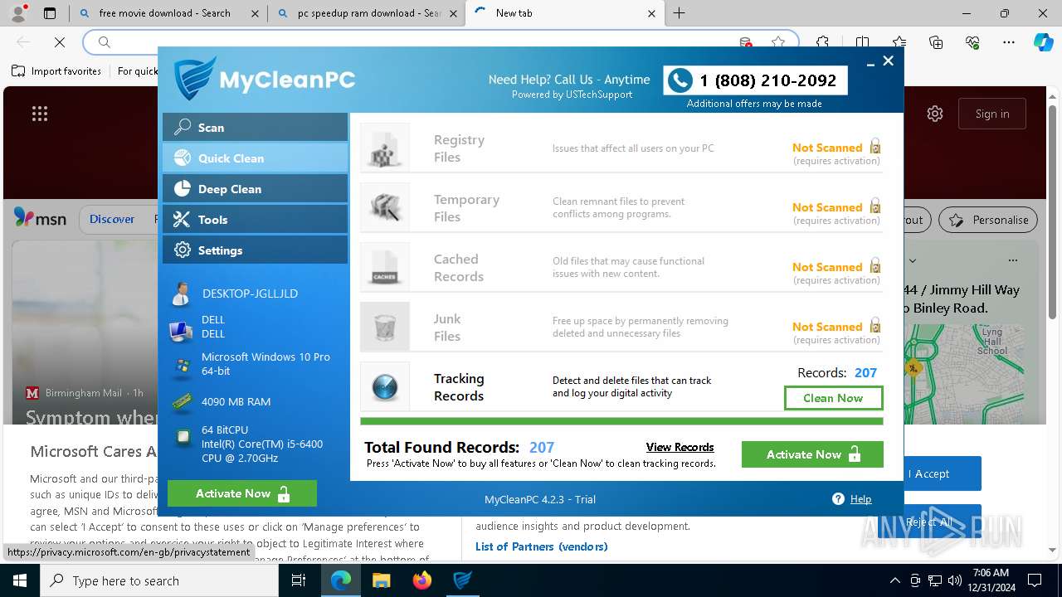This screenshot has width=1062, height=597.
Task: Click the RAM chip icon
Action: pyautogui.click(x=181, y=402)
